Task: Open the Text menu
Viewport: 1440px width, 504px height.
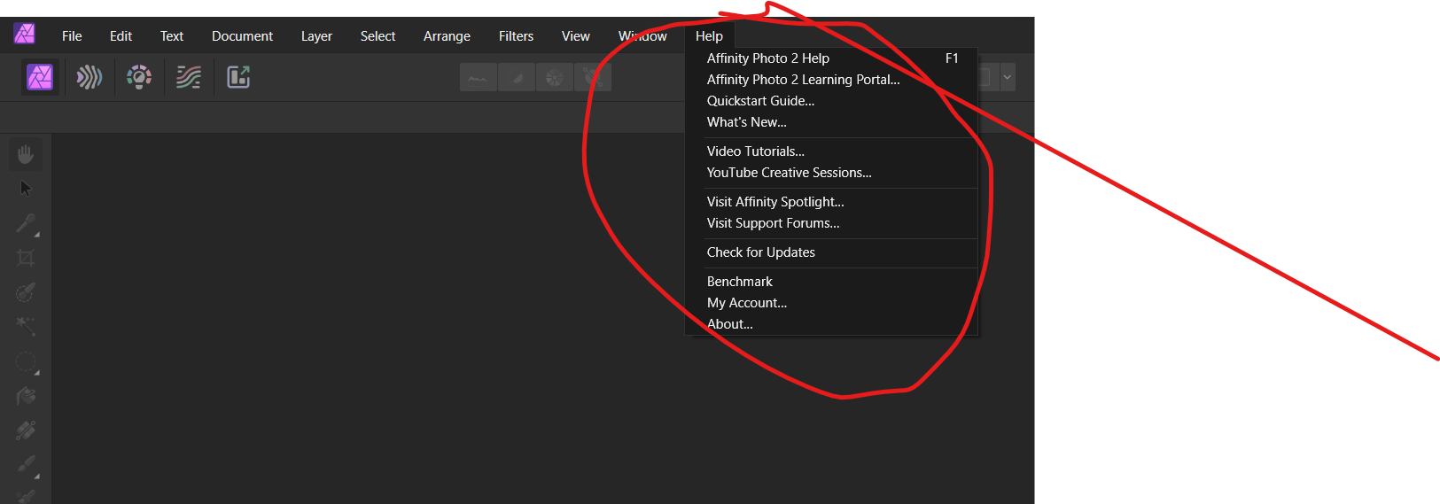Action: coord(172,36)
